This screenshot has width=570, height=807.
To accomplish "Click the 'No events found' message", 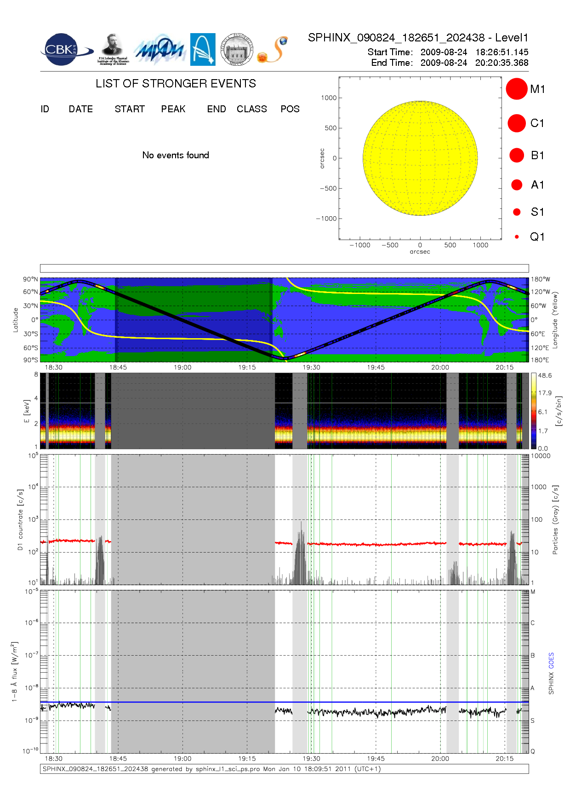I will (x=176, y=155).
